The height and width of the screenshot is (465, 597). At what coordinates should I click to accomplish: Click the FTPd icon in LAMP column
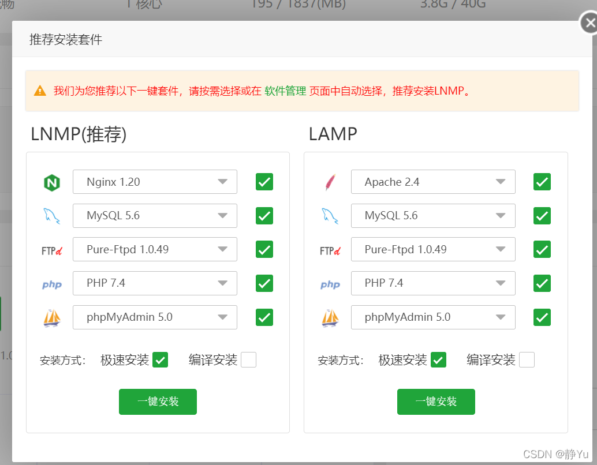[330, 251]
